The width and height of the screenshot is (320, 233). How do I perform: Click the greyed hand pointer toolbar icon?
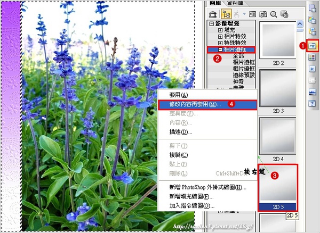236,14
